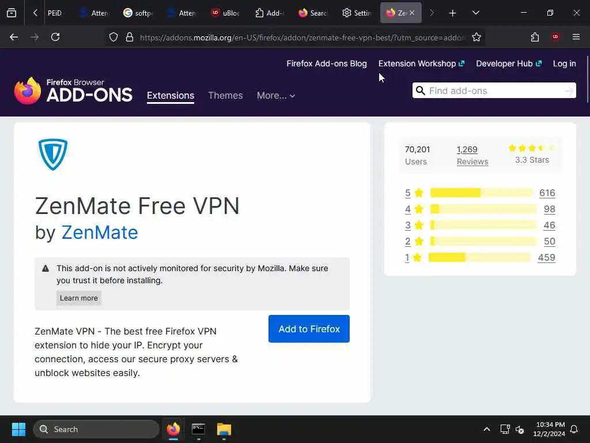Open the 50 two-star reviews count
This screenshot has width=590, height=443.
point(549,242)
